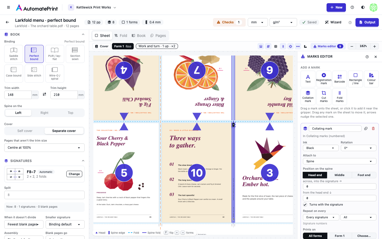Set spine on the Right

(45, 113)
